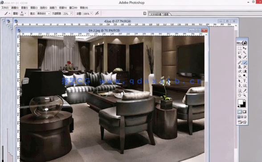Select the Pen tool

click(240, 85)
